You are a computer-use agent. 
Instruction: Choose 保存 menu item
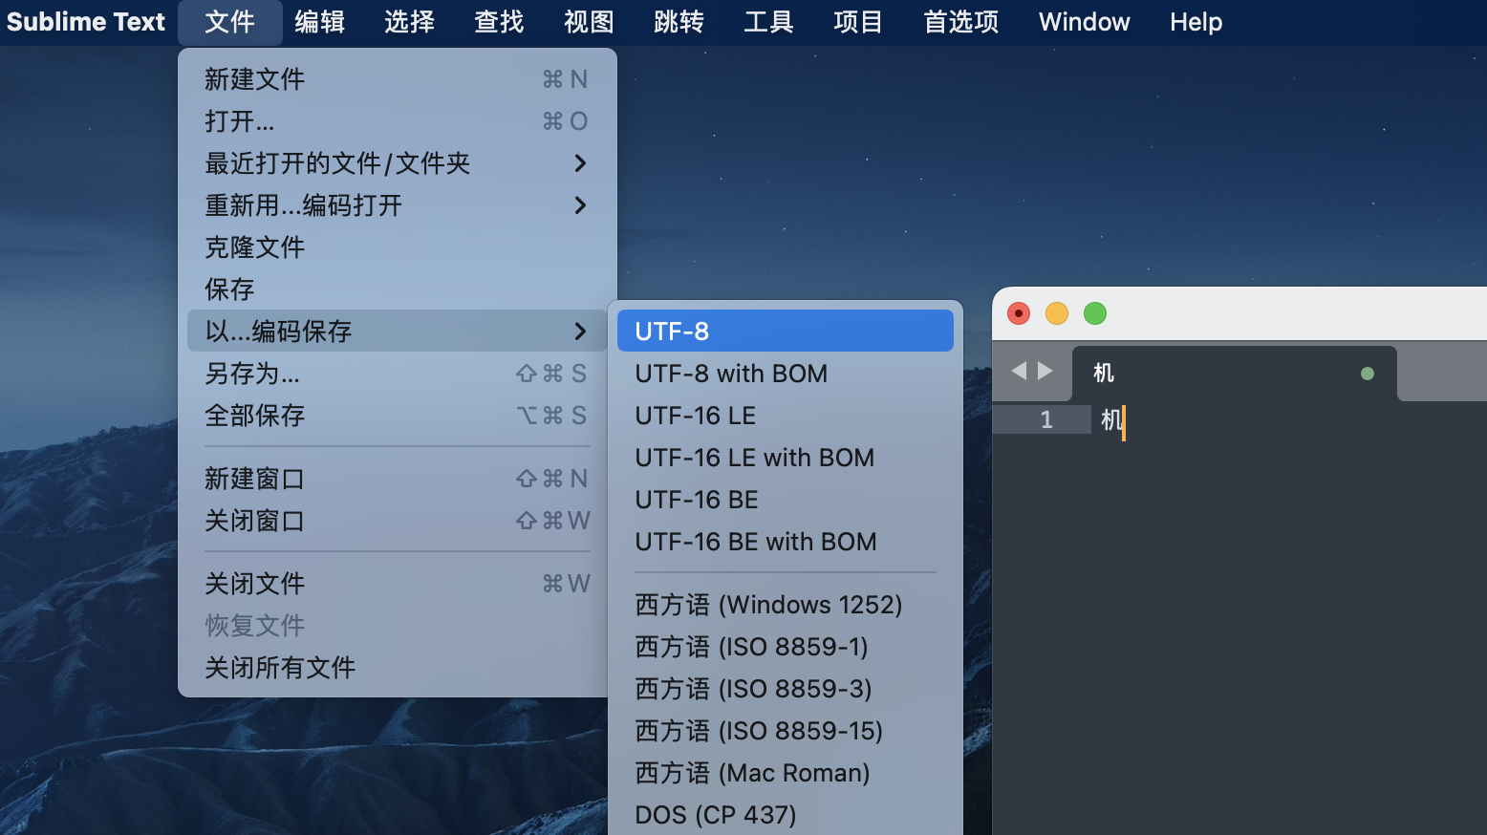(x=397, y=289)
